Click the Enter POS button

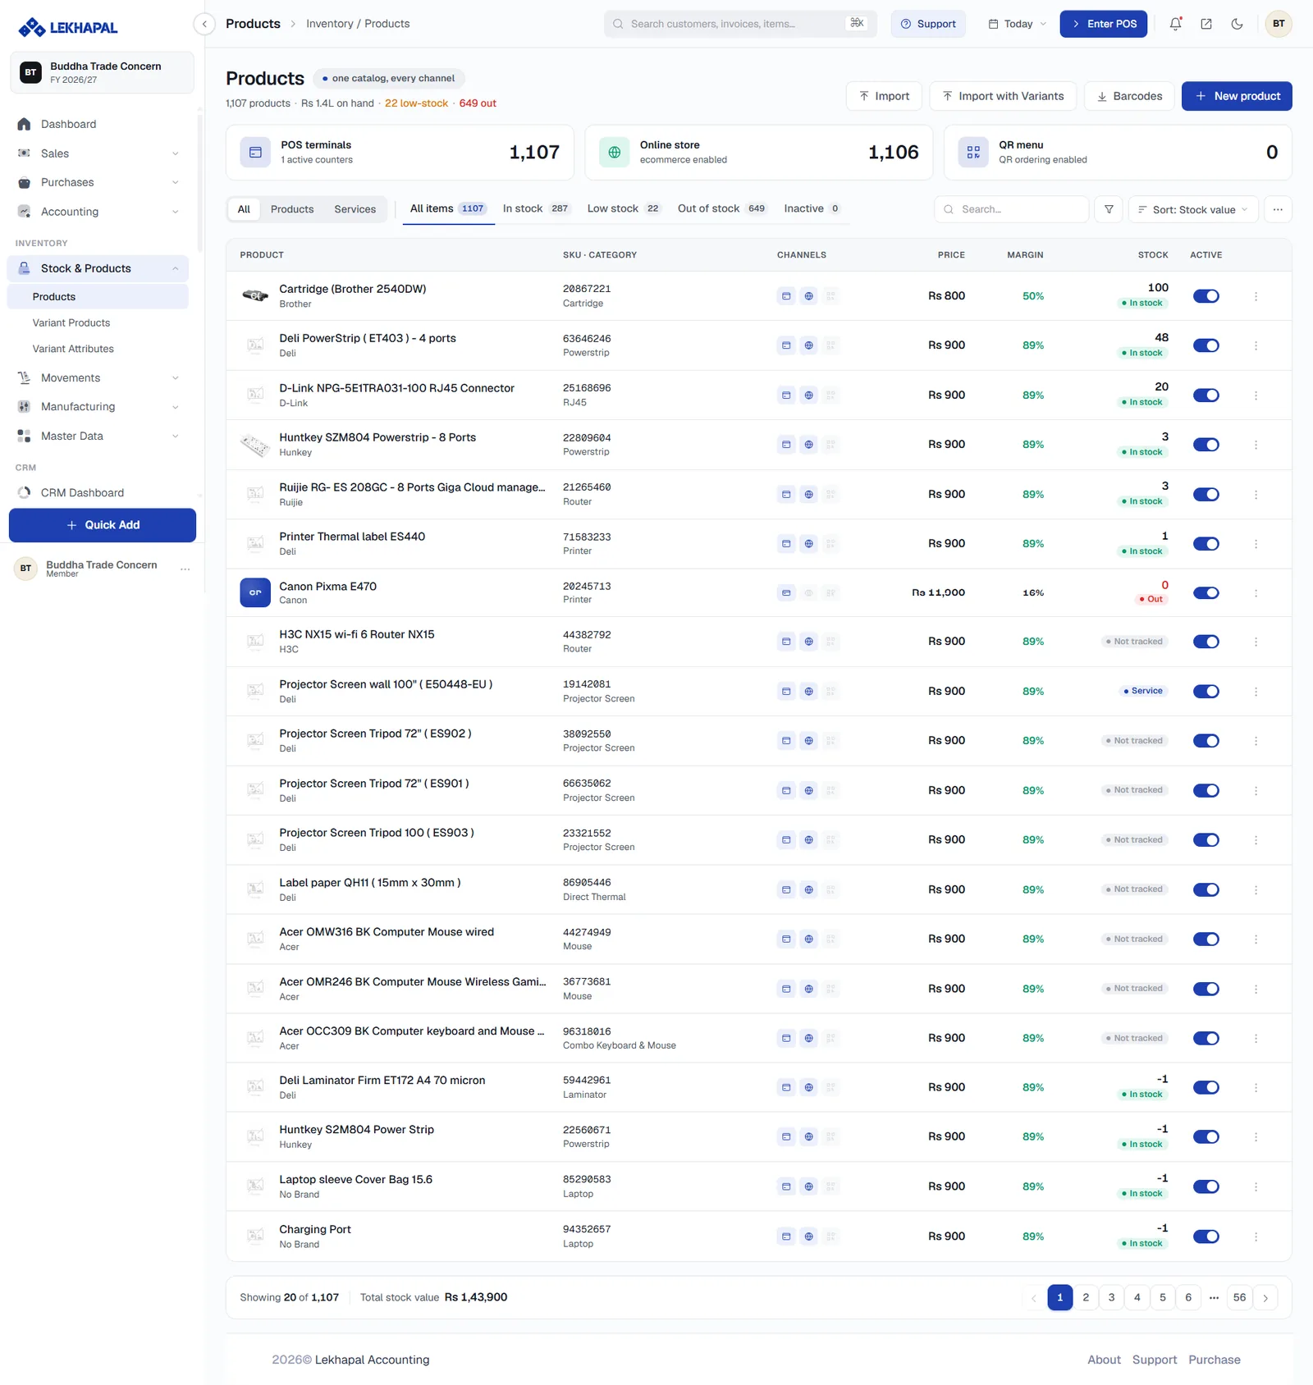[x=1103, y=24]
